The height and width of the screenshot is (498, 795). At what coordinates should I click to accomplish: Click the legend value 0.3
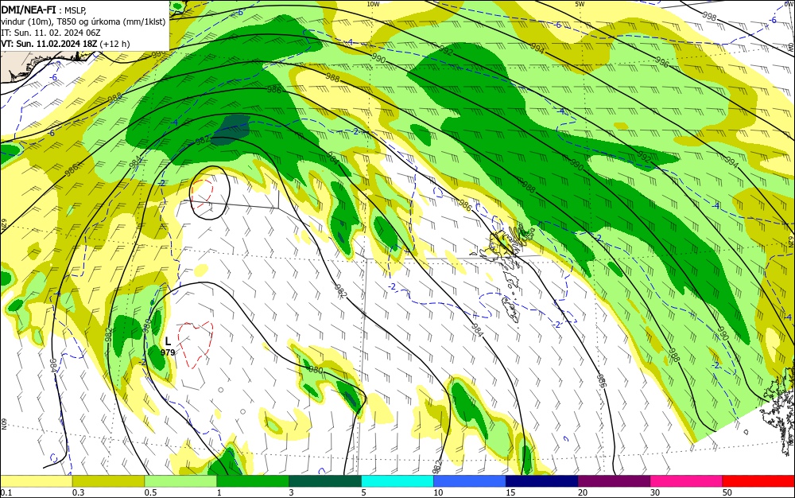click(x=78, y=492)
